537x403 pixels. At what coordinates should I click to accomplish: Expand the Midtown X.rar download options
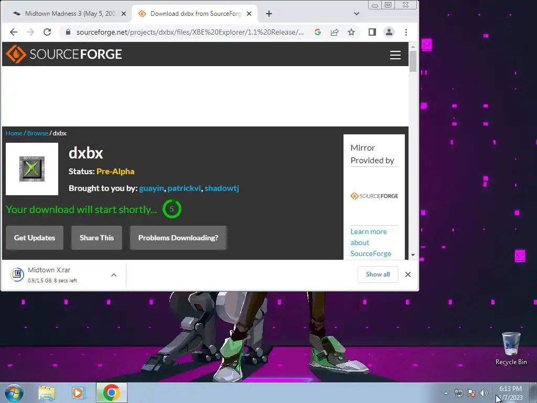pyautogui.click(x=114, y=275)
